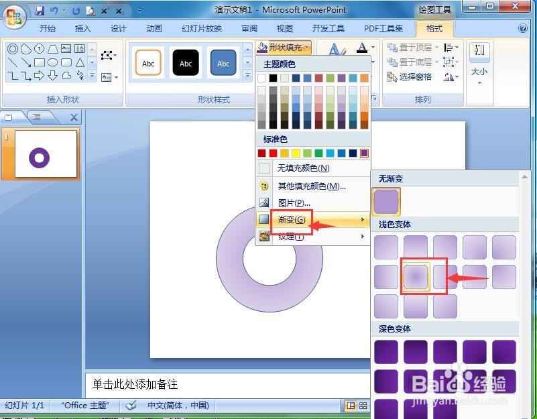Switch to normal view in status bar

351,406
